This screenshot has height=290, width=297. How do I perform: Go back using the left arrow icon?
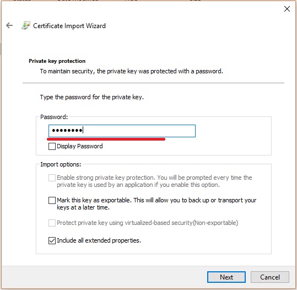[9, 25]
